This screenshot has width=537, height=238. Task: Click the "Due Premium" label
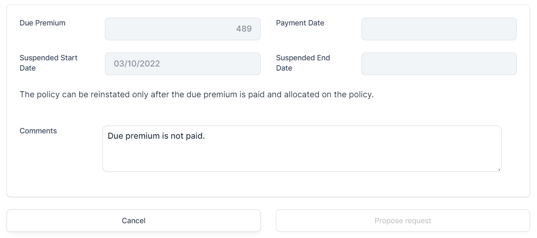[x=42, y=23]
